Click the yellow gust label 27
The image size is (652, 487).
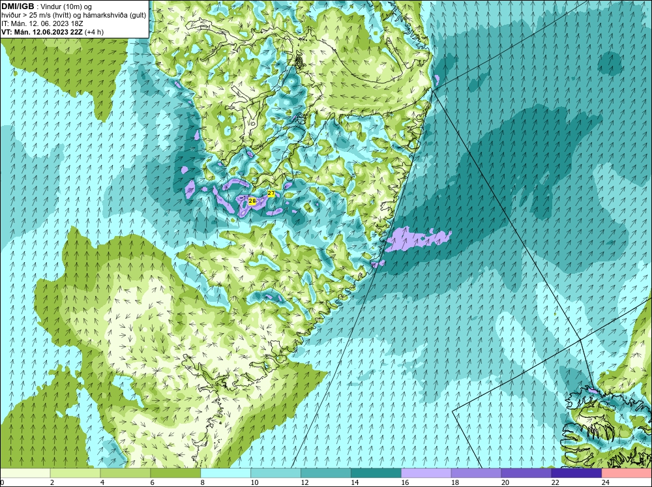[271, 194]
